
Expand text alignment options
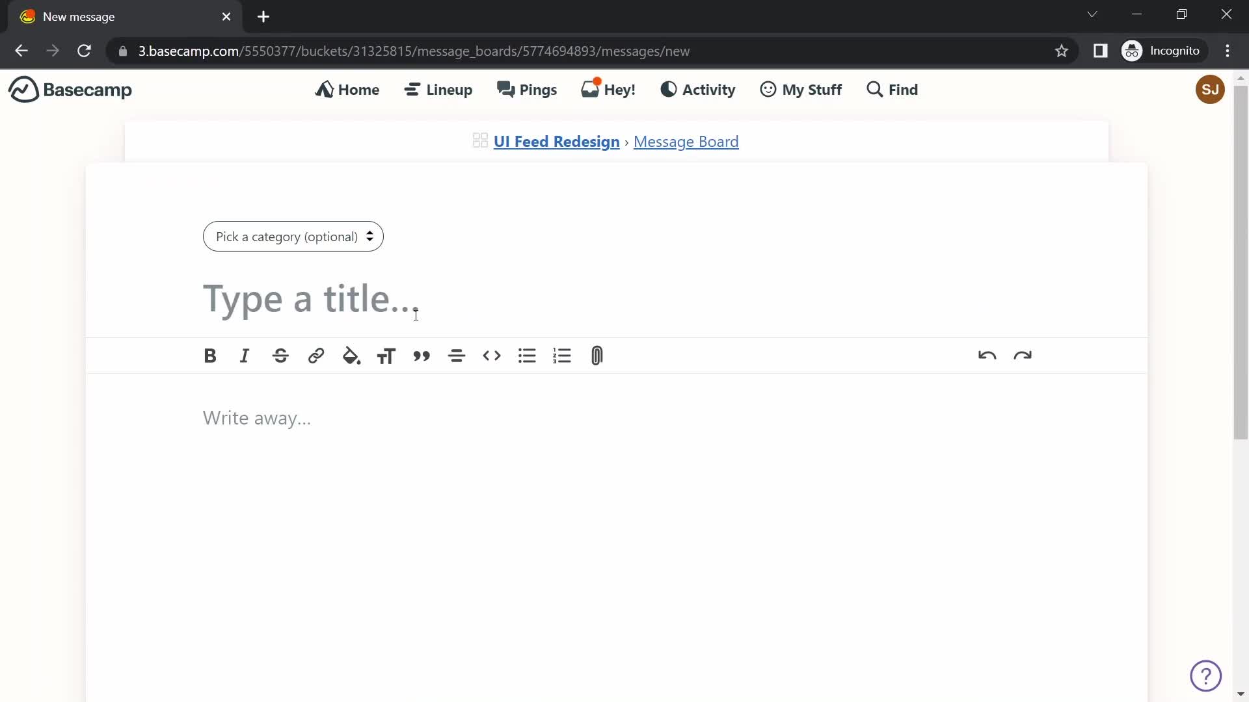[457, 356]
